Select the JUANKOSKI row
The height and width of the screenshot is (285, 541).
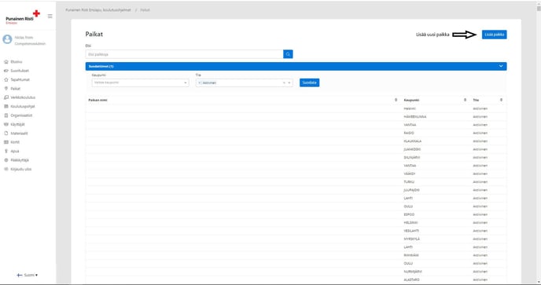coord(296,149)
